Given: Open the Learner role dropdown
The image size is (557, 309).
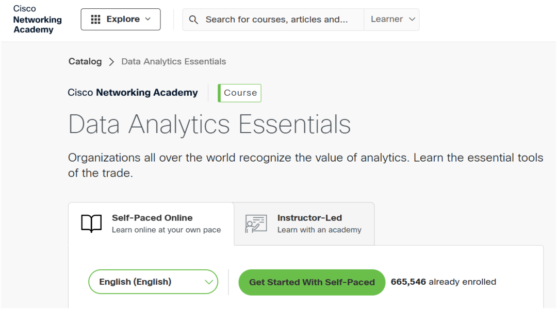Looking at the screenshot, I should (x=392, y=20).
